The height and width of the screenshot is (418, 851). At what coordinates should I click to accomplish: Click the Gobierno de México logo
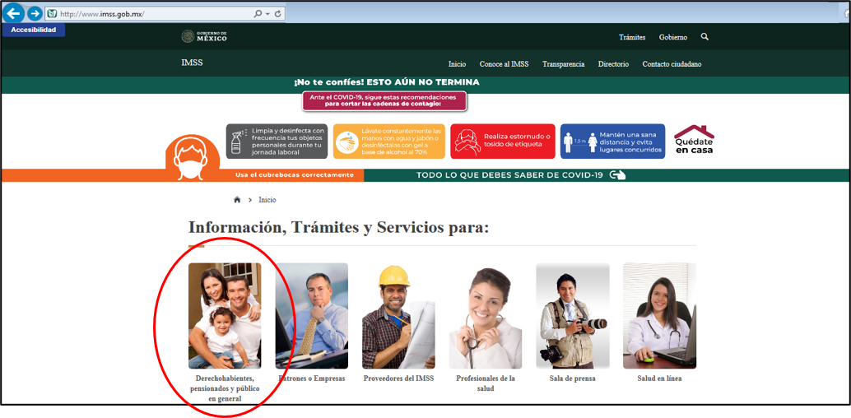[204, 36]
